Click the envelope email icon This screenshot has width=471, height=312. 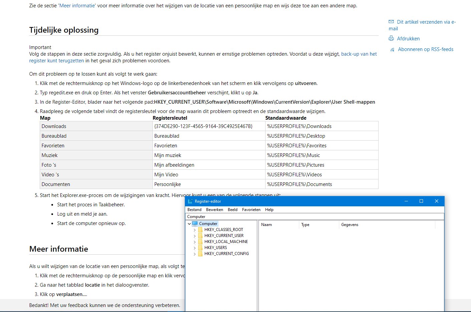pos(391,22)
